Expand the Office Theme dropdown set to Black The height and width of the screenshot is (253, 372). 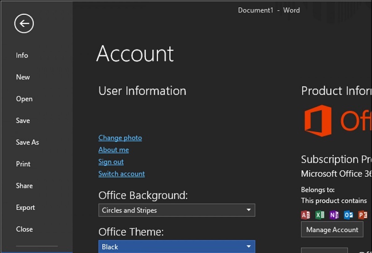[177, 246]
